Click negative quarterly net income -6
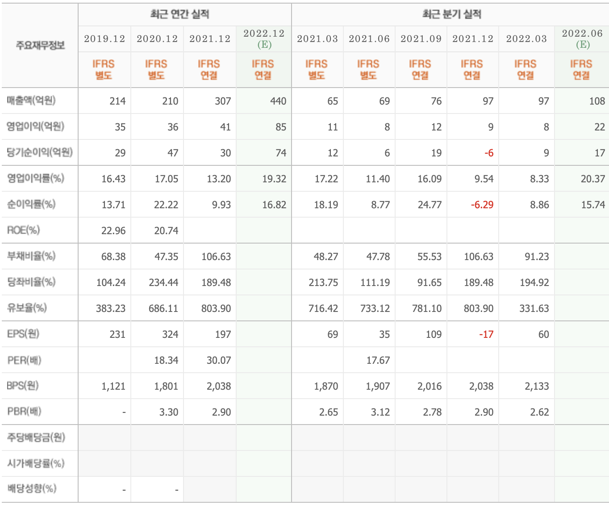The image size is (609, 505). coord(489,153)
